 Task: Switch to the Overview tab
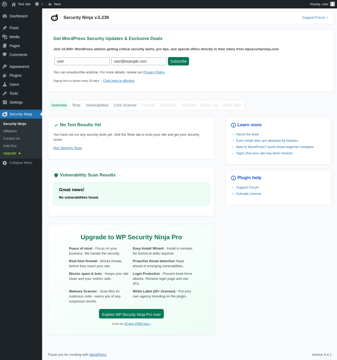[59, 105]
